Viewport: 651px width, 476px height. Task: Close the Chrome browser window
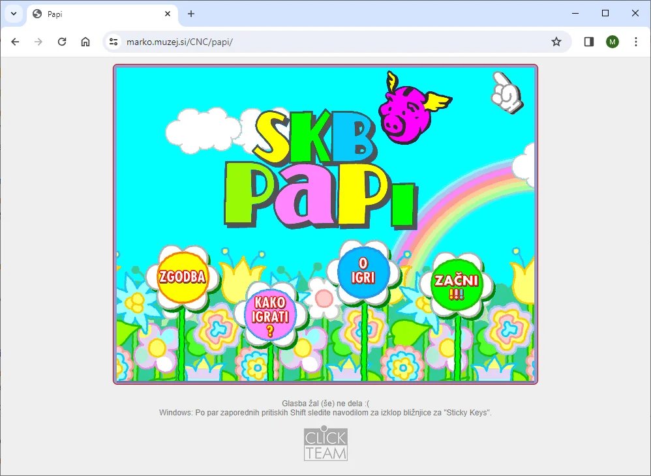[x=635, y=13]
